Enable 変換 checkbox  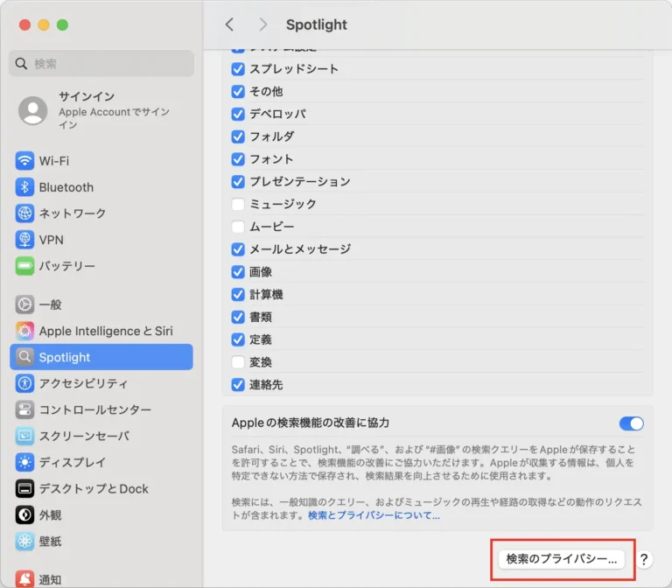238,362
